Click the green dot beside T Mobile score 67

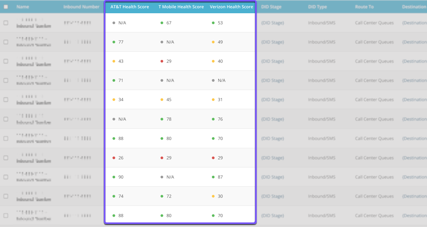coord(162,23)
